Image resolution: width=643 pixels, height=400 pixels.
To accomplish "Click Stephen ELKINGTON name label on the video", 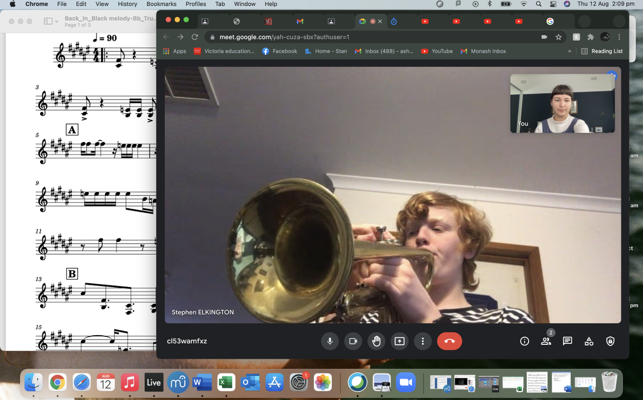I will (x=203, y=312).
